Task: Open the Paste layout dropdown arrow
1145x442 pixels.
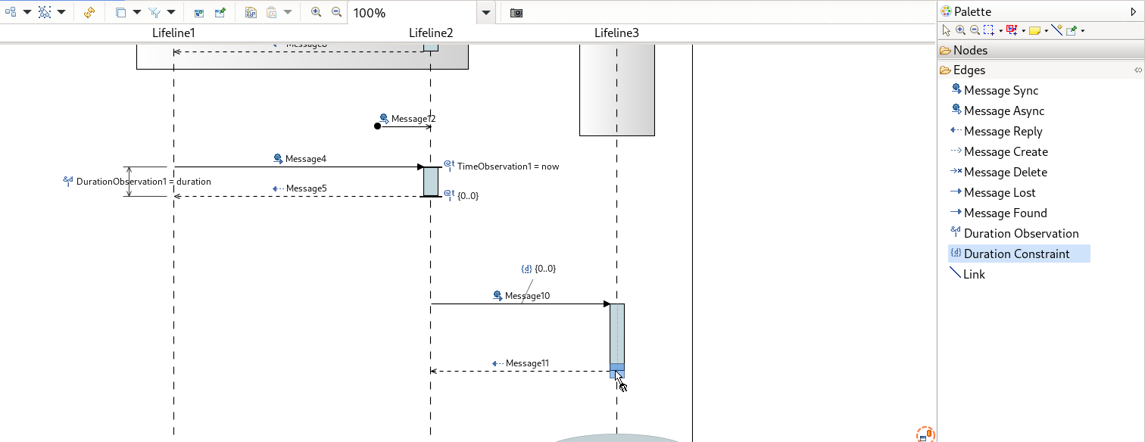Action: pos(288,13)
